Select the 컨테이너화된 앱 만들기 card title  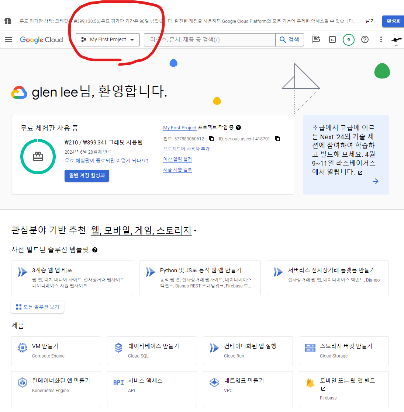61,381
